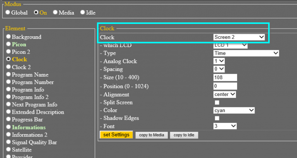Click the set Settings button
The width and height of the screenshot is (297, 158).
point(116,135)
